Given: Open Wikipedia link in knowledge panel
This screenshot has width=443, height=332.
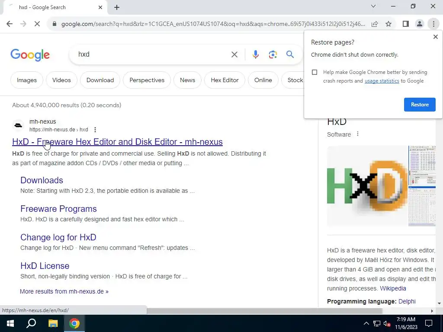Looking at the screenshot, I should (x=393, y=288).
